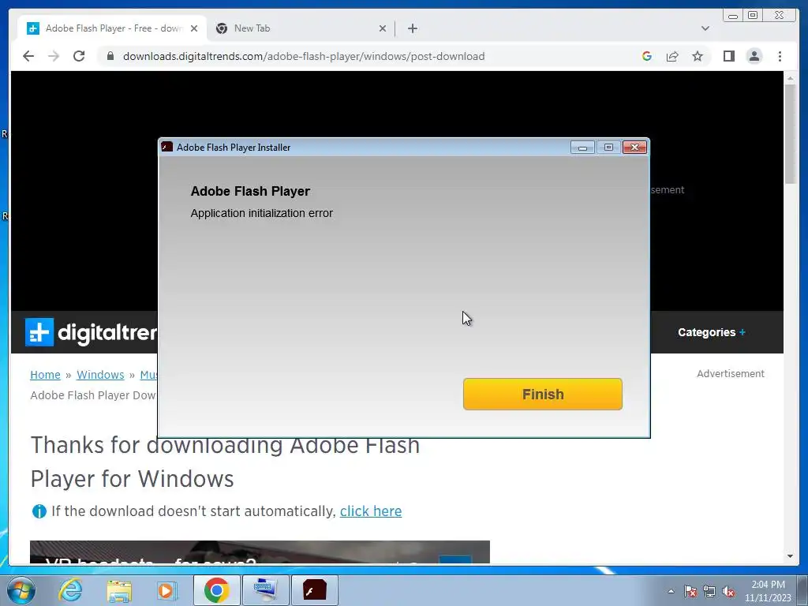This screenshot has height=606, width=808.
Task: Expand tab search chevron
Action: point(705,28)
